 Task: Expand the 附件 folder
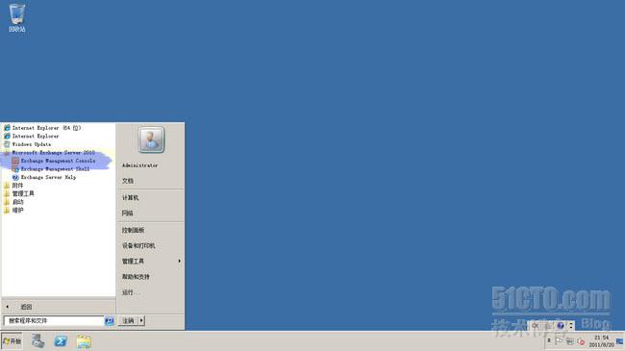pos(13,186)
